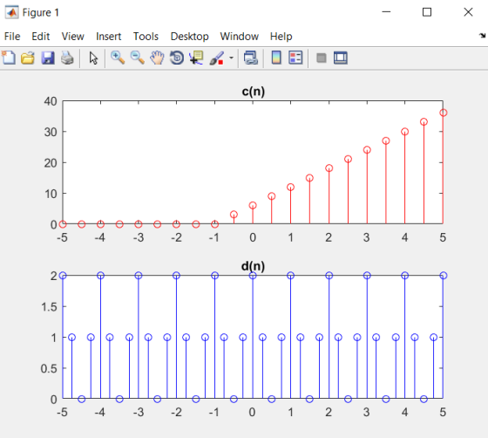The height and width of the screenshot is (438, 488).
Task: Dock the figure using the corner arrow
Action: (483, 36)
